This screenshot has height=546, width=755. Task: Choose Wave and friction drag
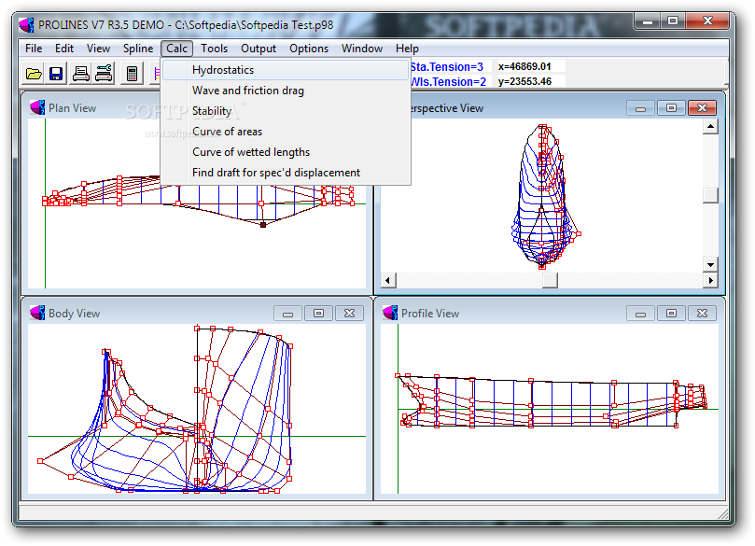click(286, 91)
